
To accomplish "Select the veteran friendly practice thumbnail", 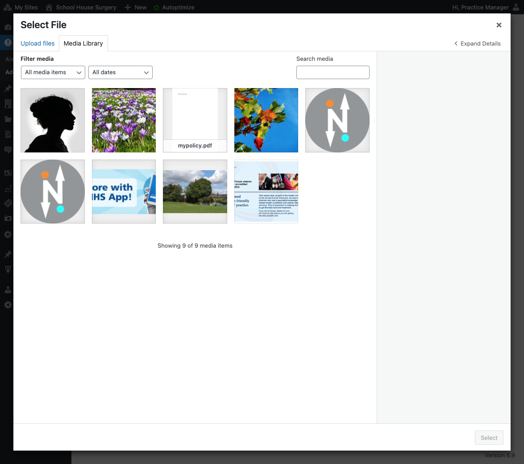I will click(266, 191).
